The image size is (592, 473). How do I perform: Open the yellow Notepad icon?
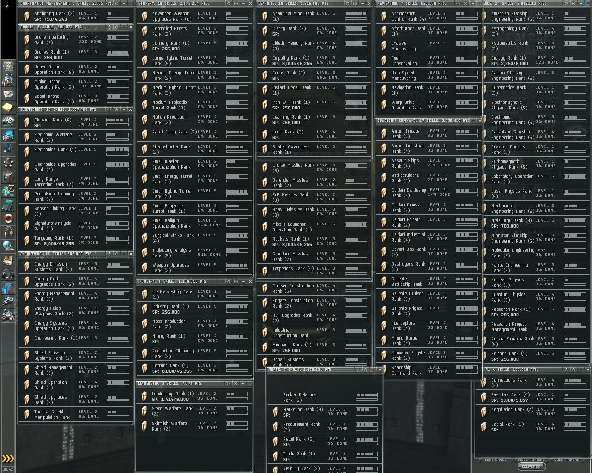[x=8, y=108]
